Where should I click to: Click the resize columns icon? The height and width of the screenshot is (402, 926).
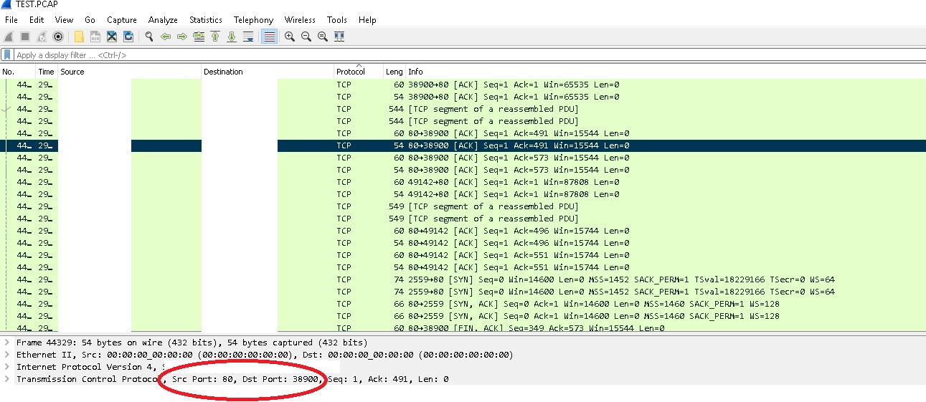(x=339, y=37)
